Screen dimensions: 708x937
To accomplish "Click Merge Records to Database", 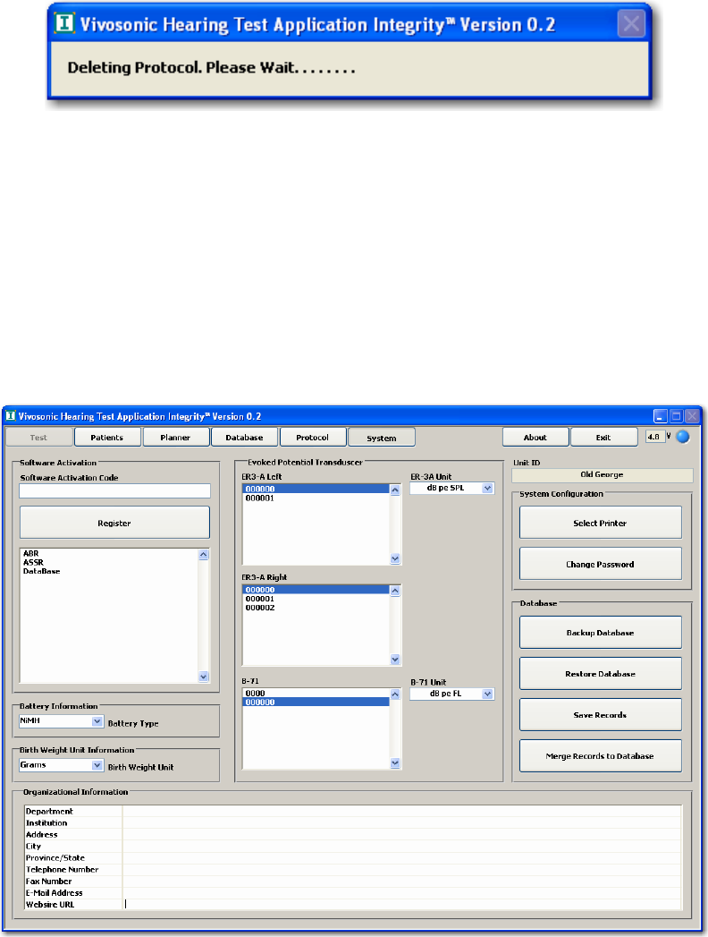I will [x=600, y=756].
